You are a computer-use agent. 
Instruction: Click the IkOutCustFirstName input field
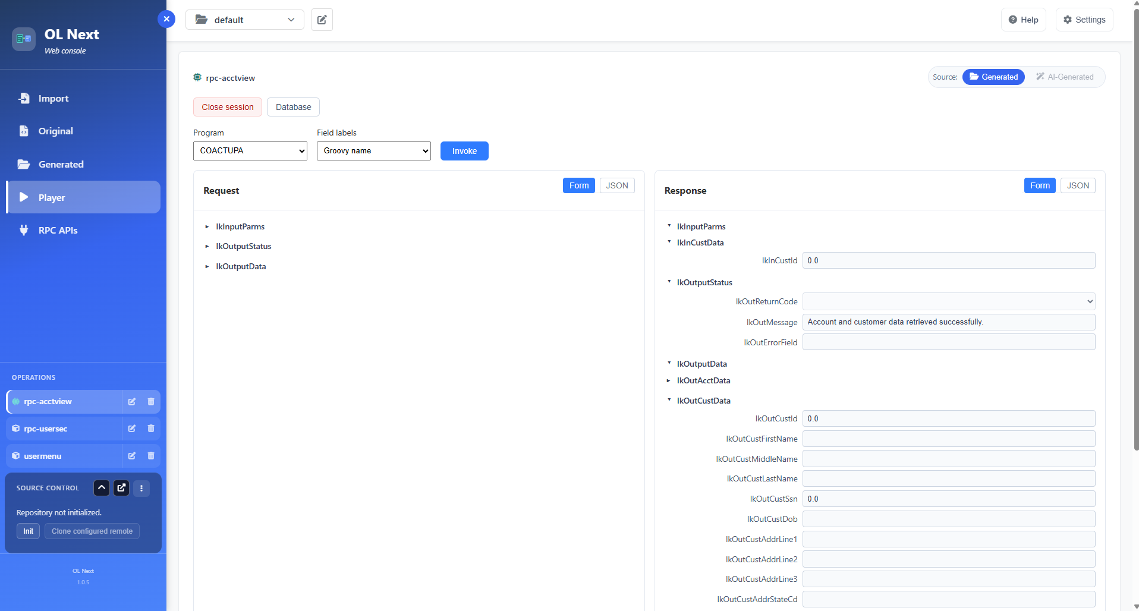[x=949, y=439]
